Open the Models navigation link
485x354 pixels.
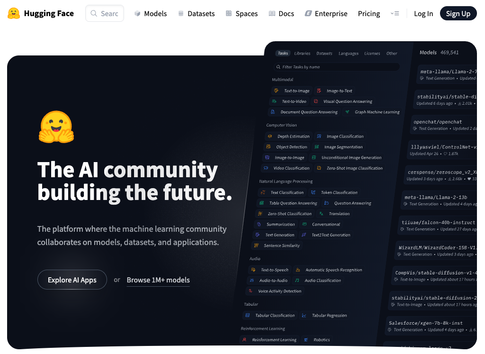(151, 14)
